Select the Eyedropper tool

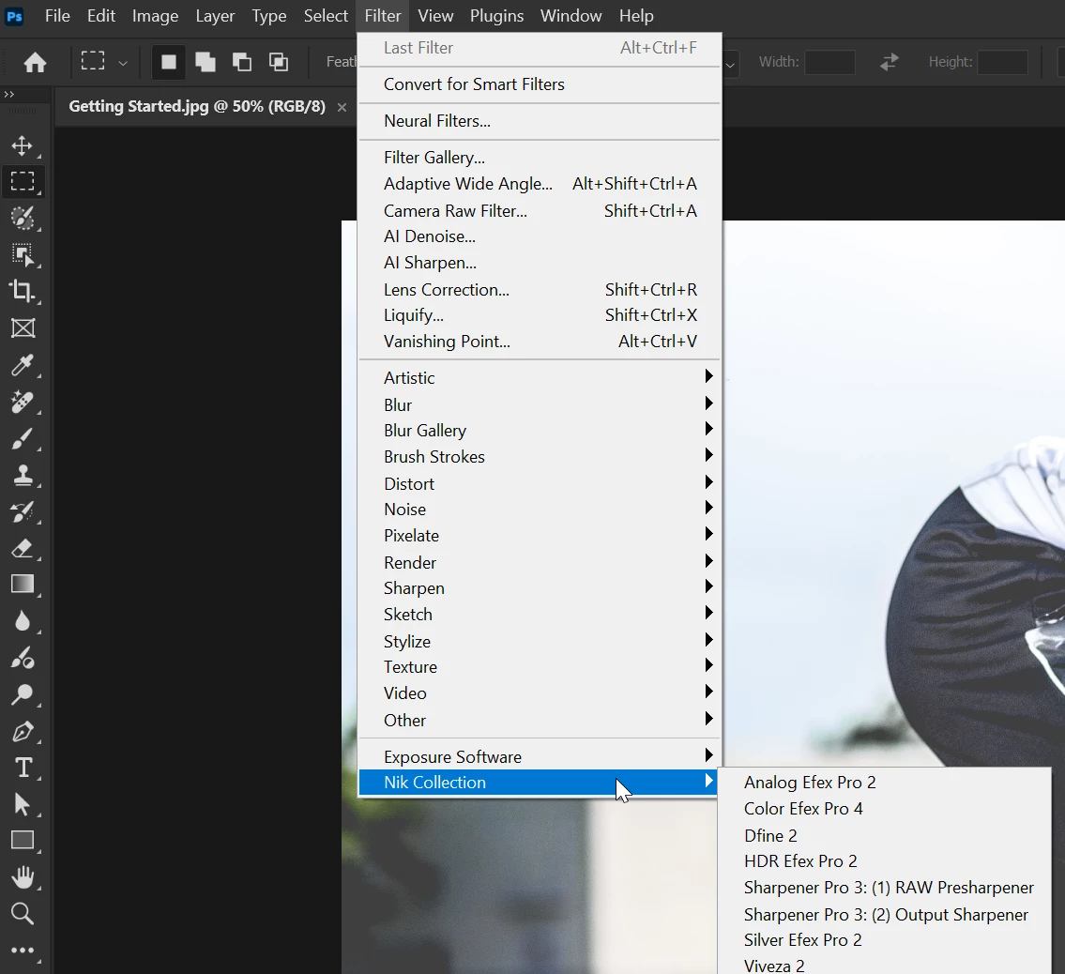click(x=23, y=365)
